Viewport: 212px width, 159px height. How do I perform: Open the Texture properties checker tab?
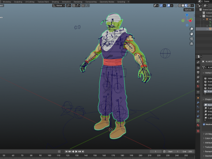[x=198, y=131]
